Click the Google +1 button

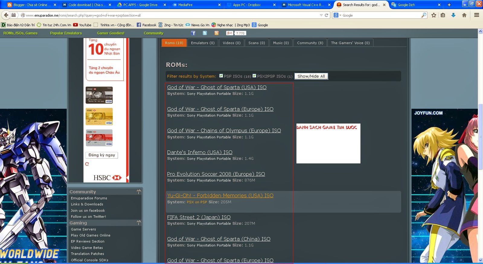pyautogui.click(x=230, y=33)
